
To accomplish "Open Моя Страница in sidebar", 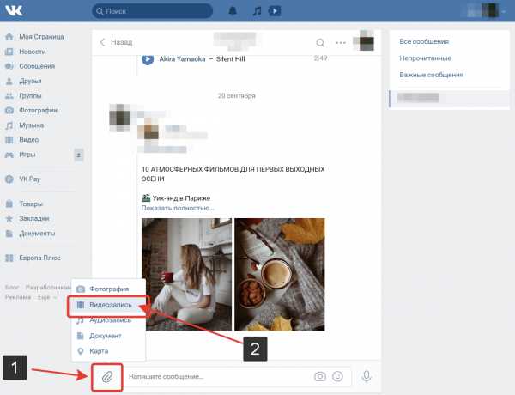I will coord(41,36).
